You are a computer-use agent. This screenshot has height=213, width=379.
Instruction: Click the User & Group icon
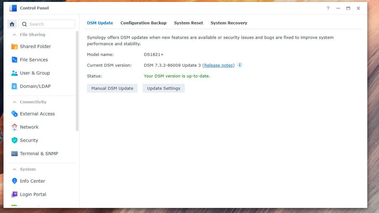point(15,73)
